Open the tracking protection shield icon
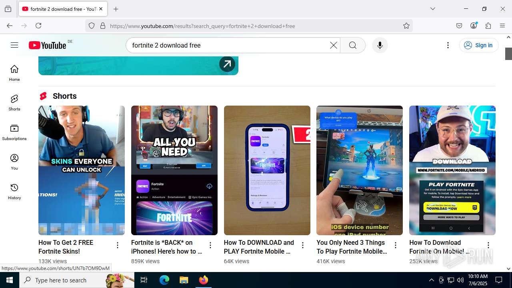The width and height of the screenshot is (512, 288). click(x=92, y=26)
